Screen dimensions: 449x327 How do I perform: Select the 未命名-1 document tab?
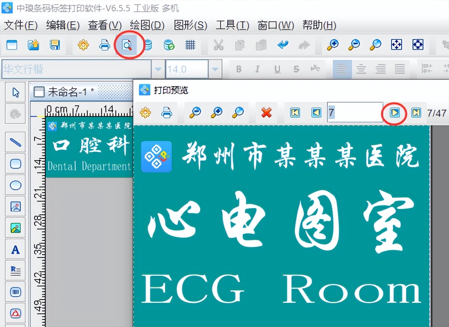64,92
